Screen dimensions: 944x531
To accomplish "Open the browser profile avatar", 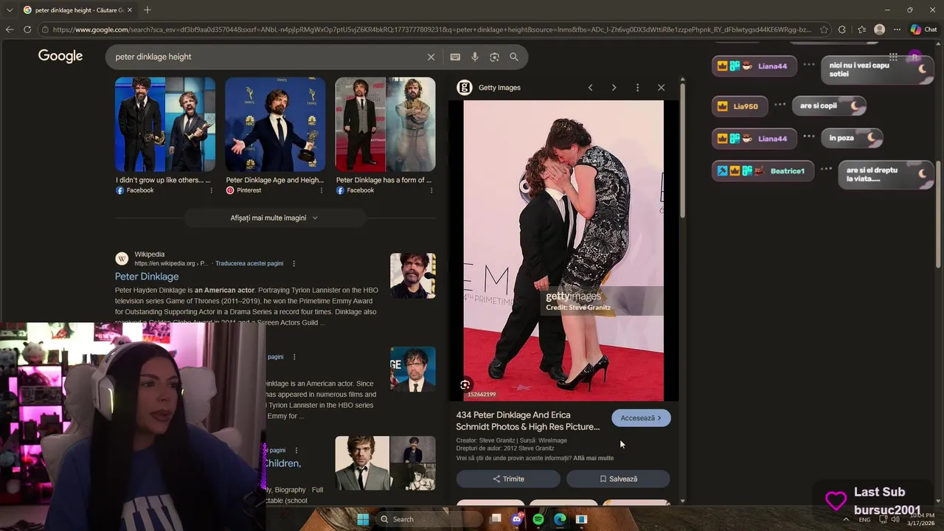I will coord(879,29).
